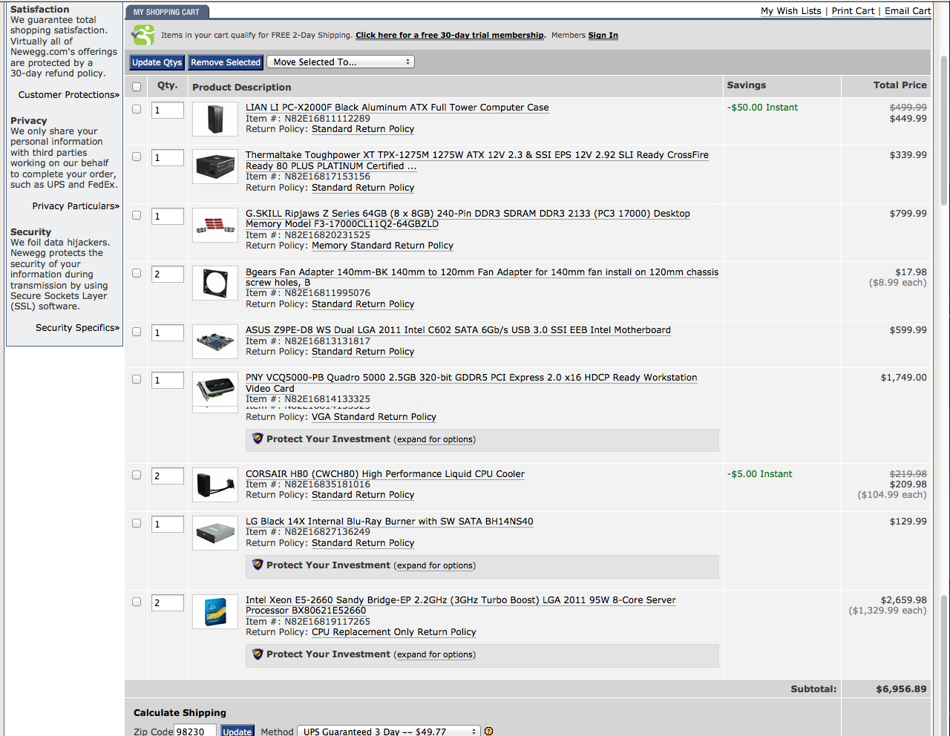
Task: Open the UPS Guaranteed 3 Day method dropdown
Action: coord(389,732)
